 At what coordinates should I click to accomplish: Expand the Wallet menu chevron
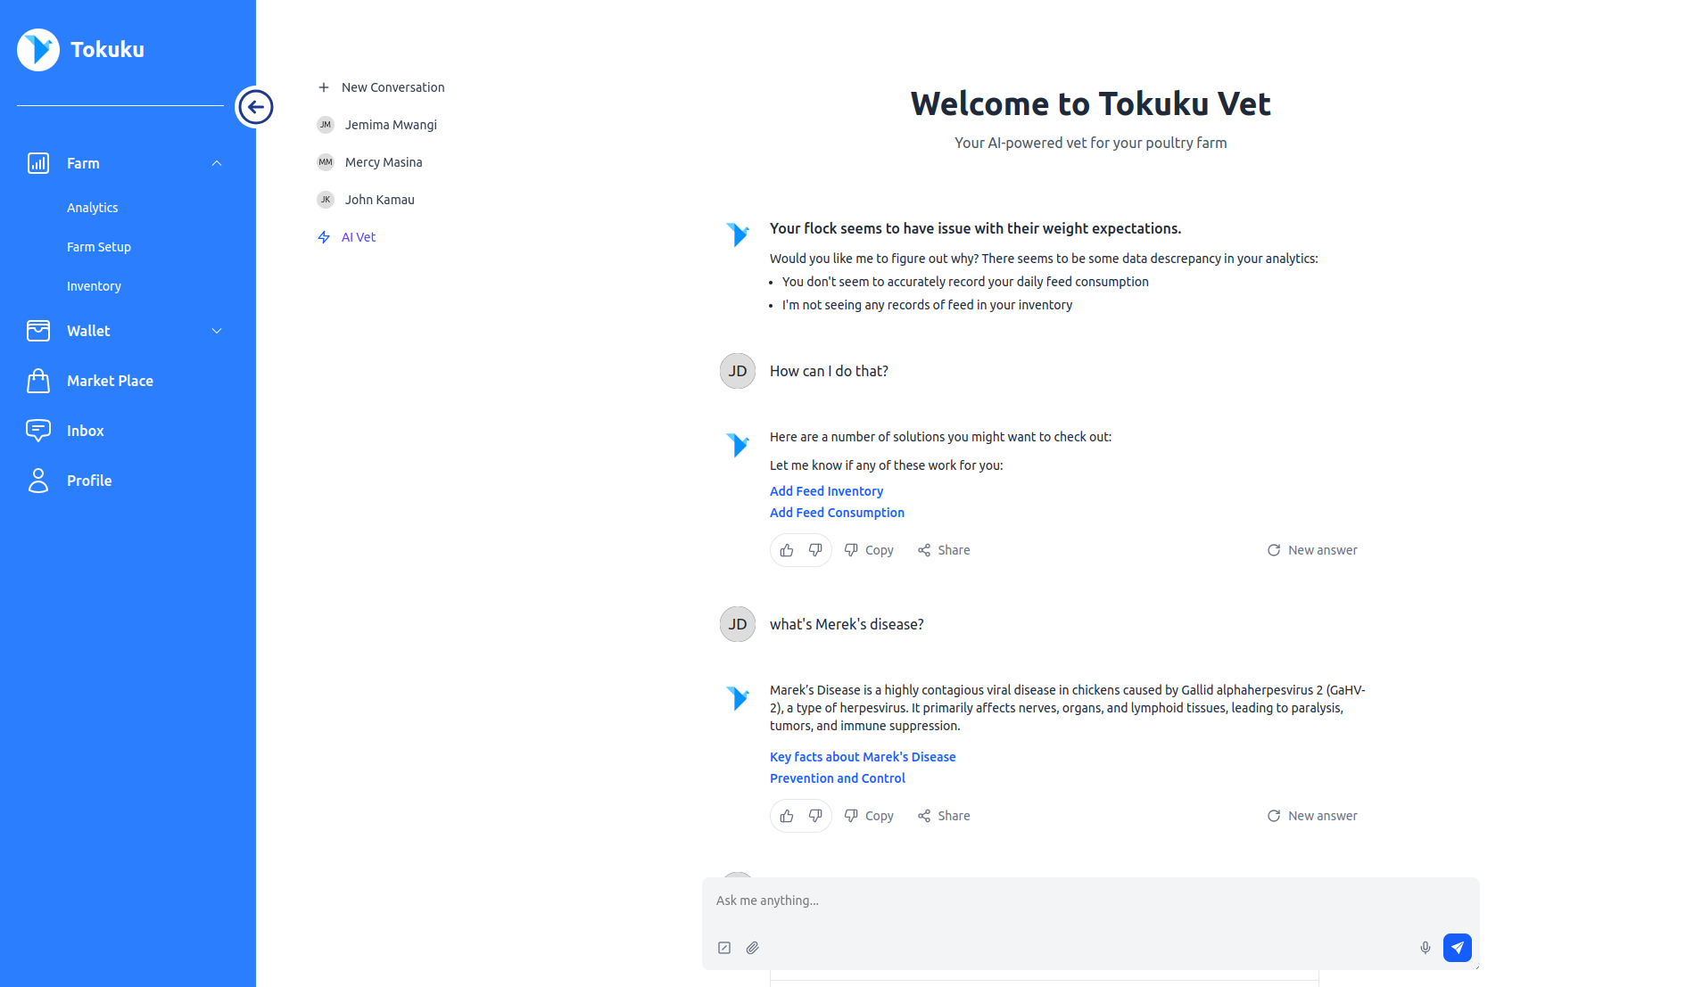tap(217, 331)
